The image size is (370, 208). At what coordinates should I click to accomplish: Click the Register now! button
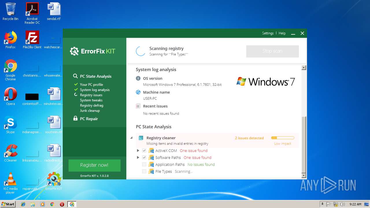click(x=95, y=165)
